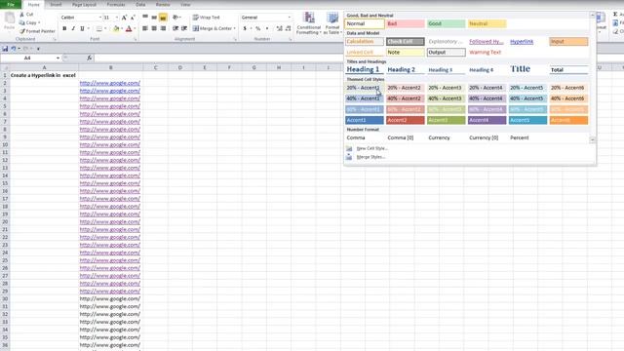Switch to the Insert tab

[x=56, y=4]
